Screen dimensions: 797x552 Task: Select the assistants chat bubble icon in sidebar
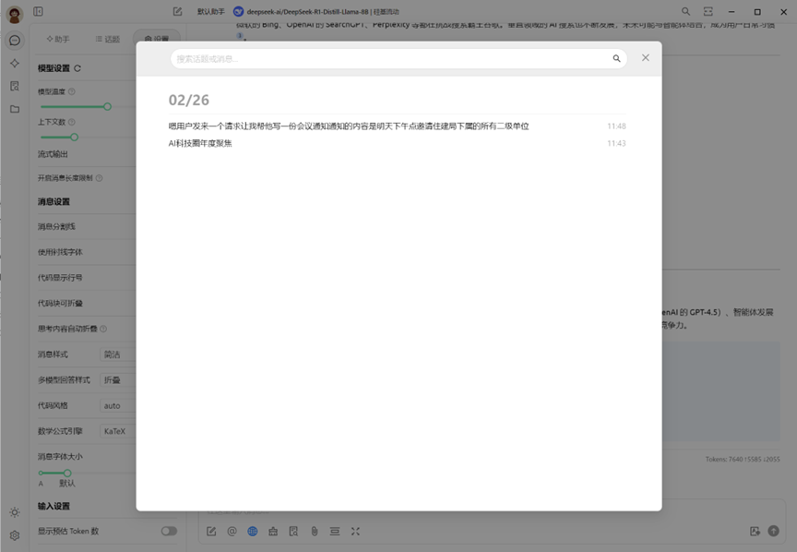coord(14,41)
